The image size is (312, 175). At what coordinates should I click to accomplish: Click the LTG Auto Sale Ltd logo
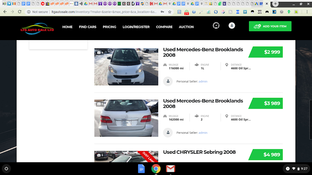37,29
